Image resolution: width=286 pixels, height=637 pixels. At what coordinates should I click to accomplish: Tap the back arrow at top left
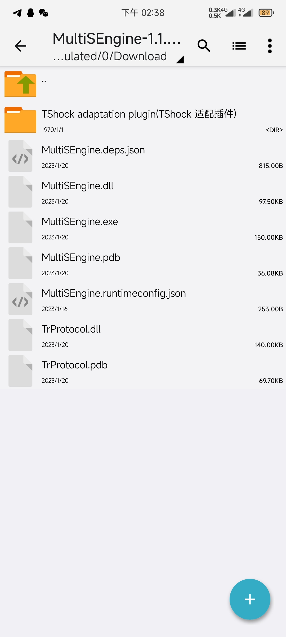(x=20, y=46)
